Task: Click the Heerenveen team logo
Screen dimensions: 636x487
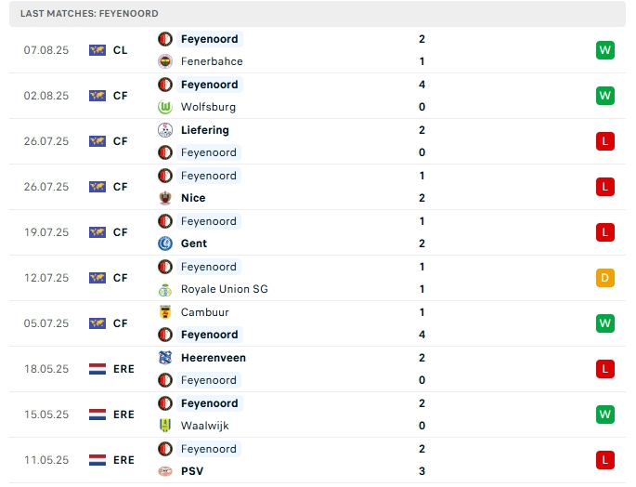Action: [x=165, y=358]
